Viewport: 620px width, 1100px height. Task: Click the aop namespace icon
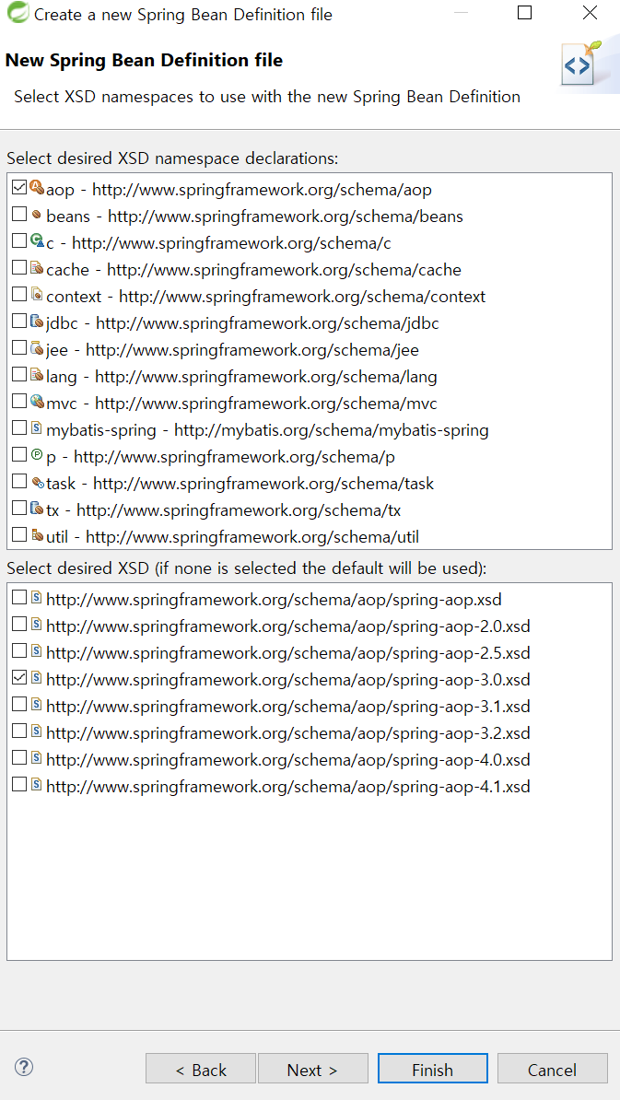click(37, 188)
